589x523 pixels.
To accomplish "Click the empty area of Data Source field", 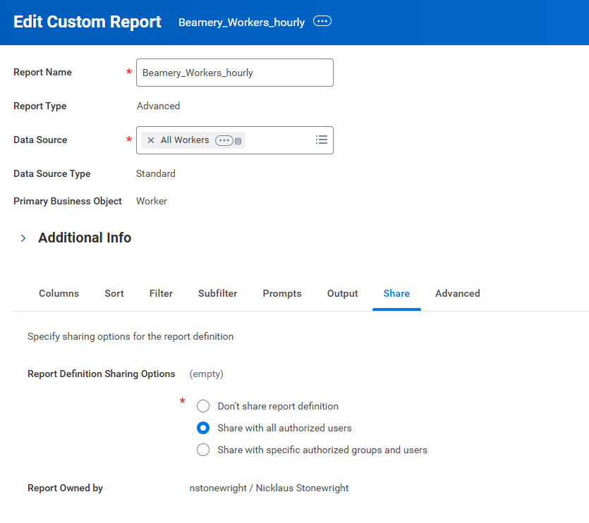I will [x=279, y=140].
